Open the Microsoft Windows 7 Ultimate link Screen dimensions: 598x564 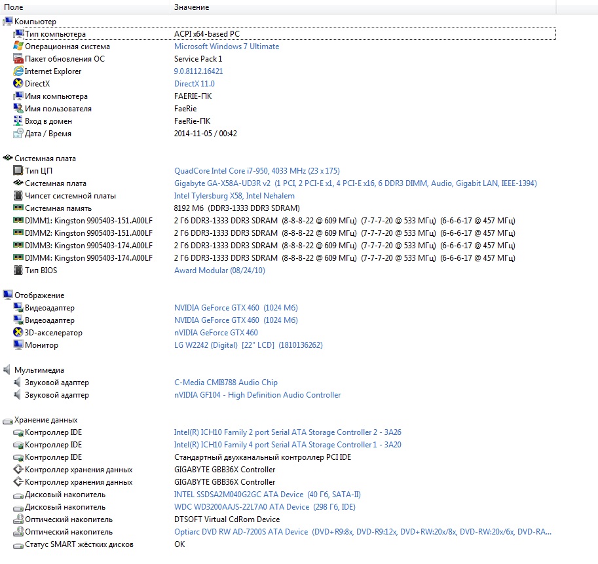[x=227, y=46]
